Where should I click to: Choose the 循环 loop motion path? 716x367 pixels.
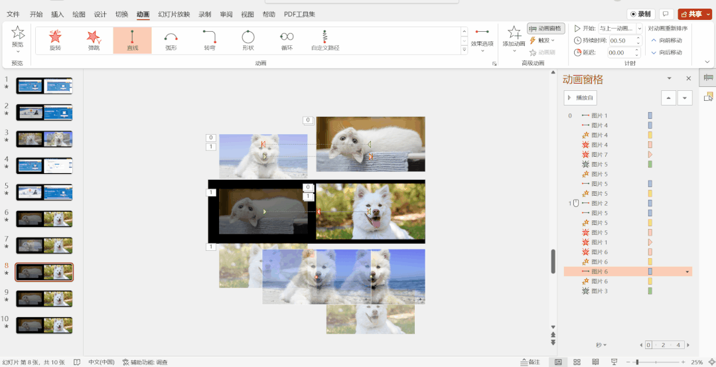pyautogui.click(x=287, y=40)
